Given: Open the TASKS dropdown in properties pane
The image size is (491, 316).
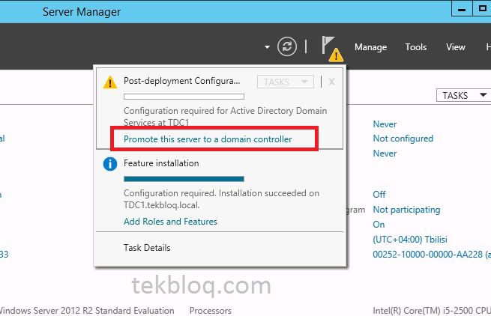Looking at the screenshot, I should 463,95.
